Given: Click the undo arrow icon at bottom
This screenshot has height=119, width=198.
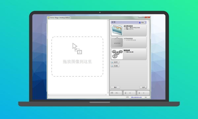Looking at the screenshot, I should click(x=112, y=93).
